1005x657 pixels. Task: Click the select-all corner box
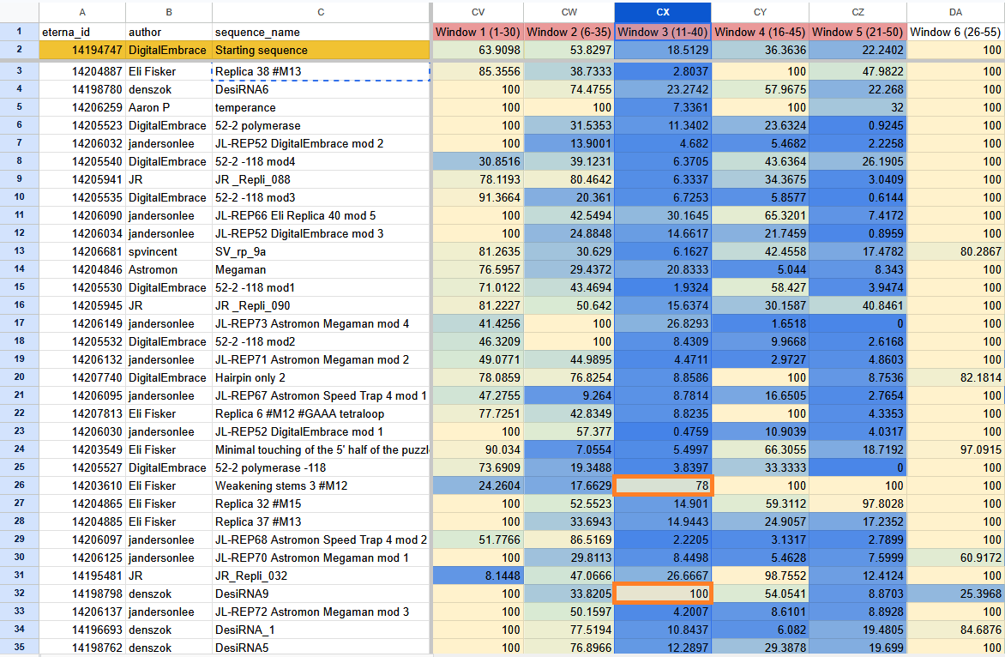19,12
